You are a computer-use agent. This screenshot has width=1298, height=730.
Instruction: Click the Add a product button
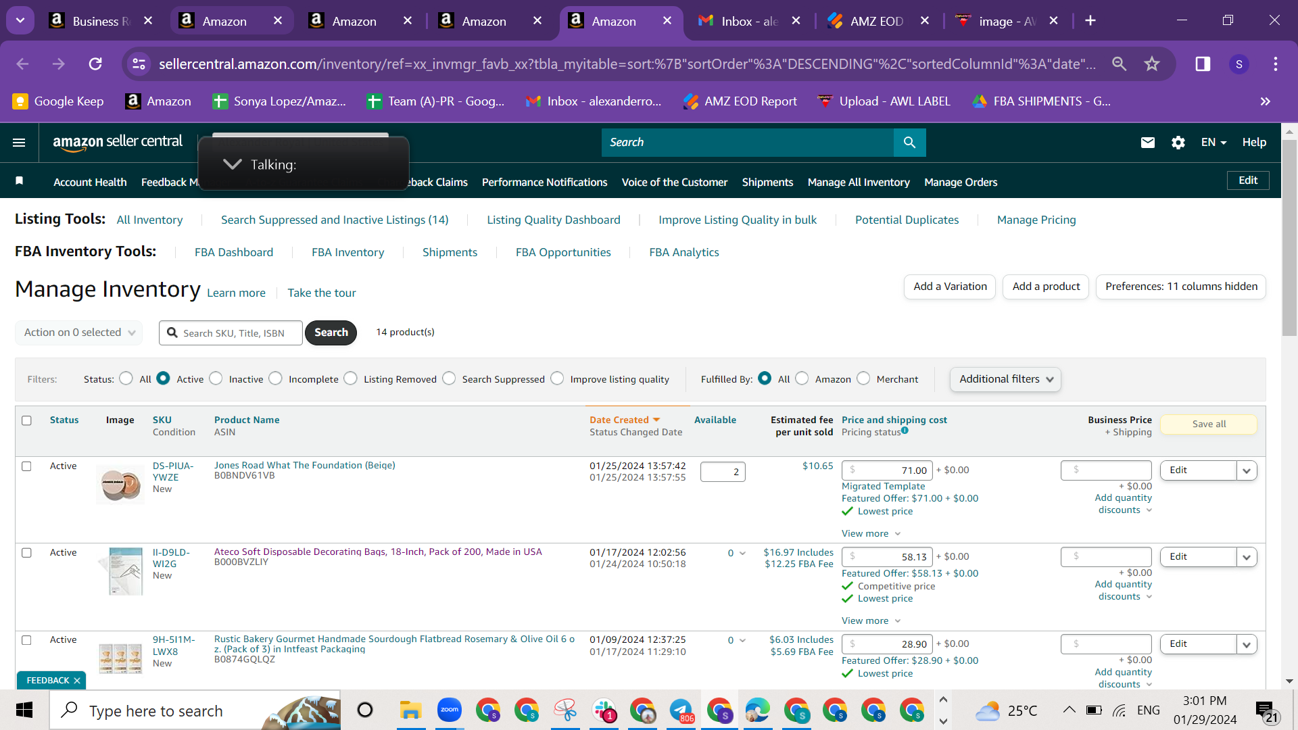coord(1046,287)
